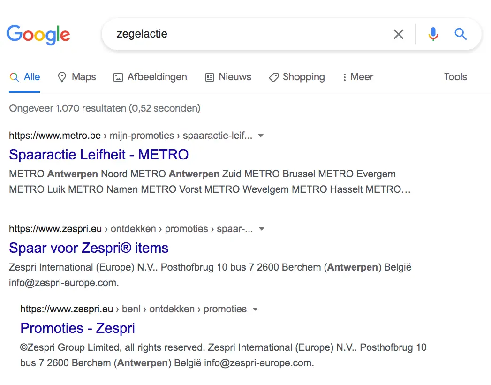This screenshot has height=385, width=491.
Task: Follow the Promoties - Zespri link
Action: point(77,328)
